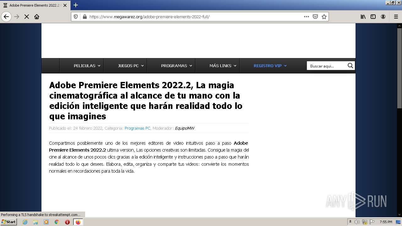
Task: Click the Buscar aqui search field
Action: (x=327, y=66)
